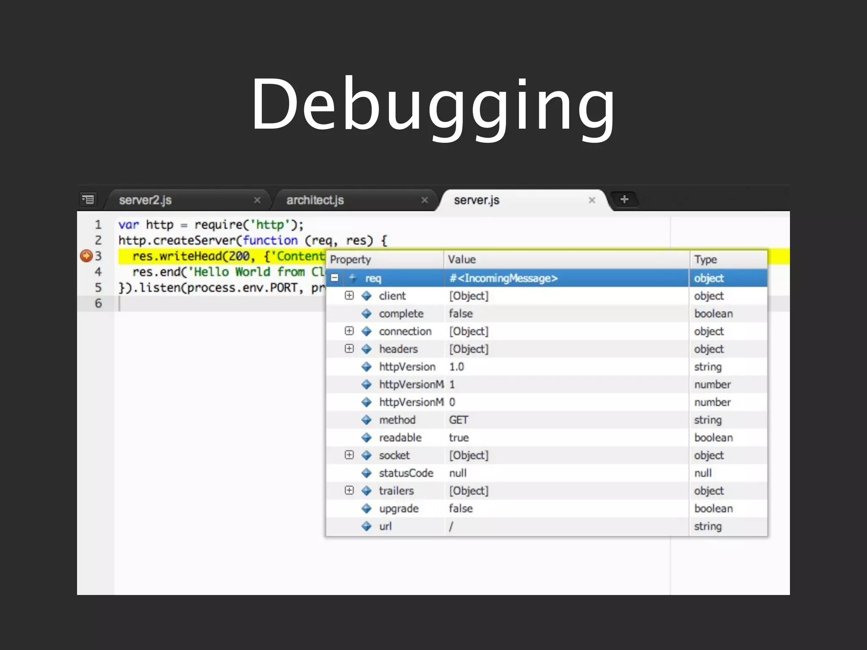
Task: Select the url property row
Action: (x=547, y=526)
